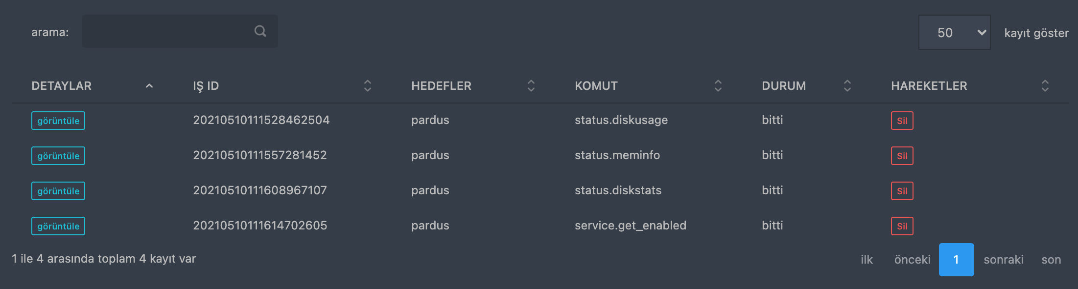The image size is (1078, 289).
Task: Delete the status.diskusage job
Action: pos(902,121)
